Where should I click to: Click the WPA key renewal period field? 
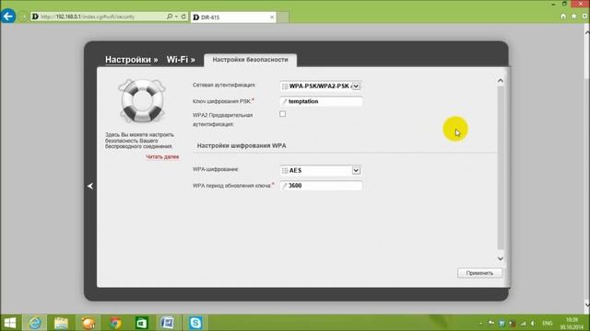pyautogui.click(x=321, y=186)
